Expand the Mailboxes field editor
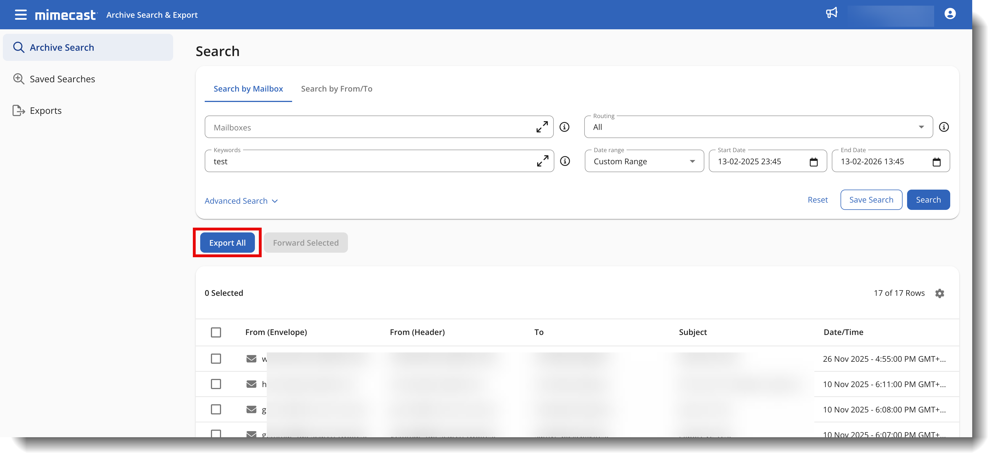999x464 pixels. pos(542,127)
